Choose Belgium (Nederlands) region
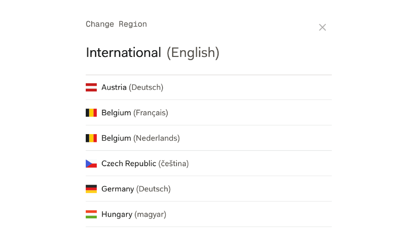The image size is (417, 232). (208, 138)
